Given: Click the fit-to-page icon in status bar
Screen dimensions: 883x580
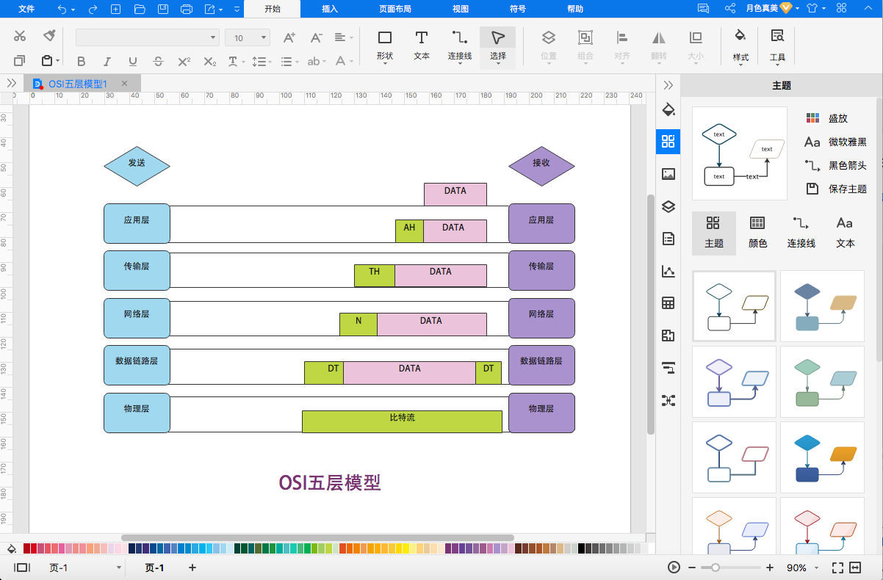Looking at the screenshot, I should (837, 568).
